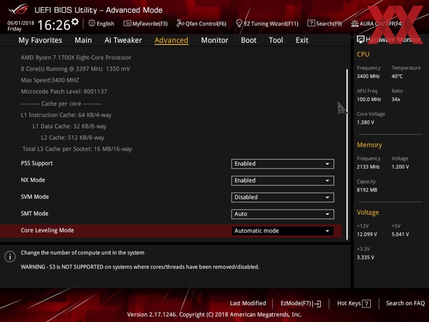Click +12V value 12.099 V

tap(367, 234)
